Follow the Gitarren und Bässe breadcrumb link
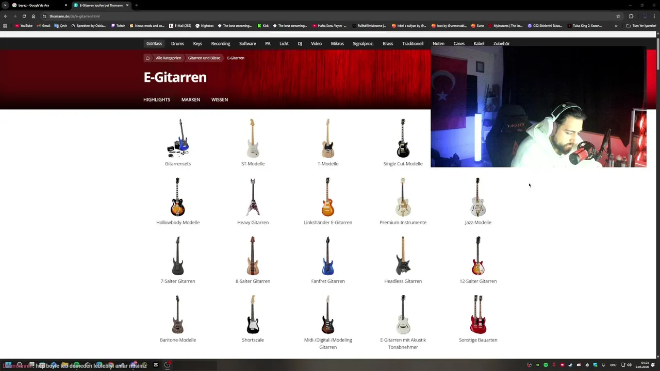Image resolution: width=660 pixels, height=371 pixels. pos(204,58)
